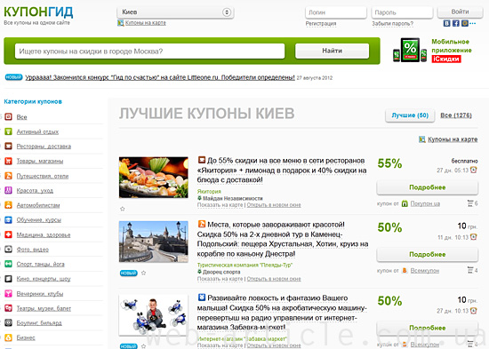Click Подробнее for the Якитория coupon
Image resolution: width=489 pixels, height=349 pixels.
point(428,187)
